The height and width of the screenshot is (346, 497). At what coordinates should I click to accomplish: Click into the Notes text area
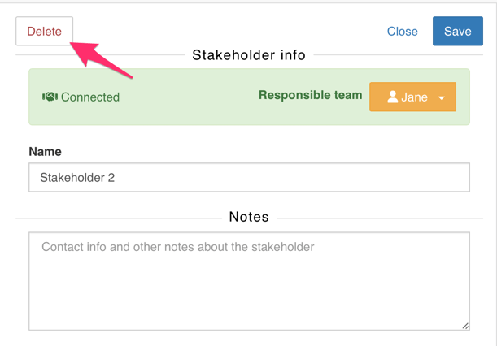click(x=249, y=281)
